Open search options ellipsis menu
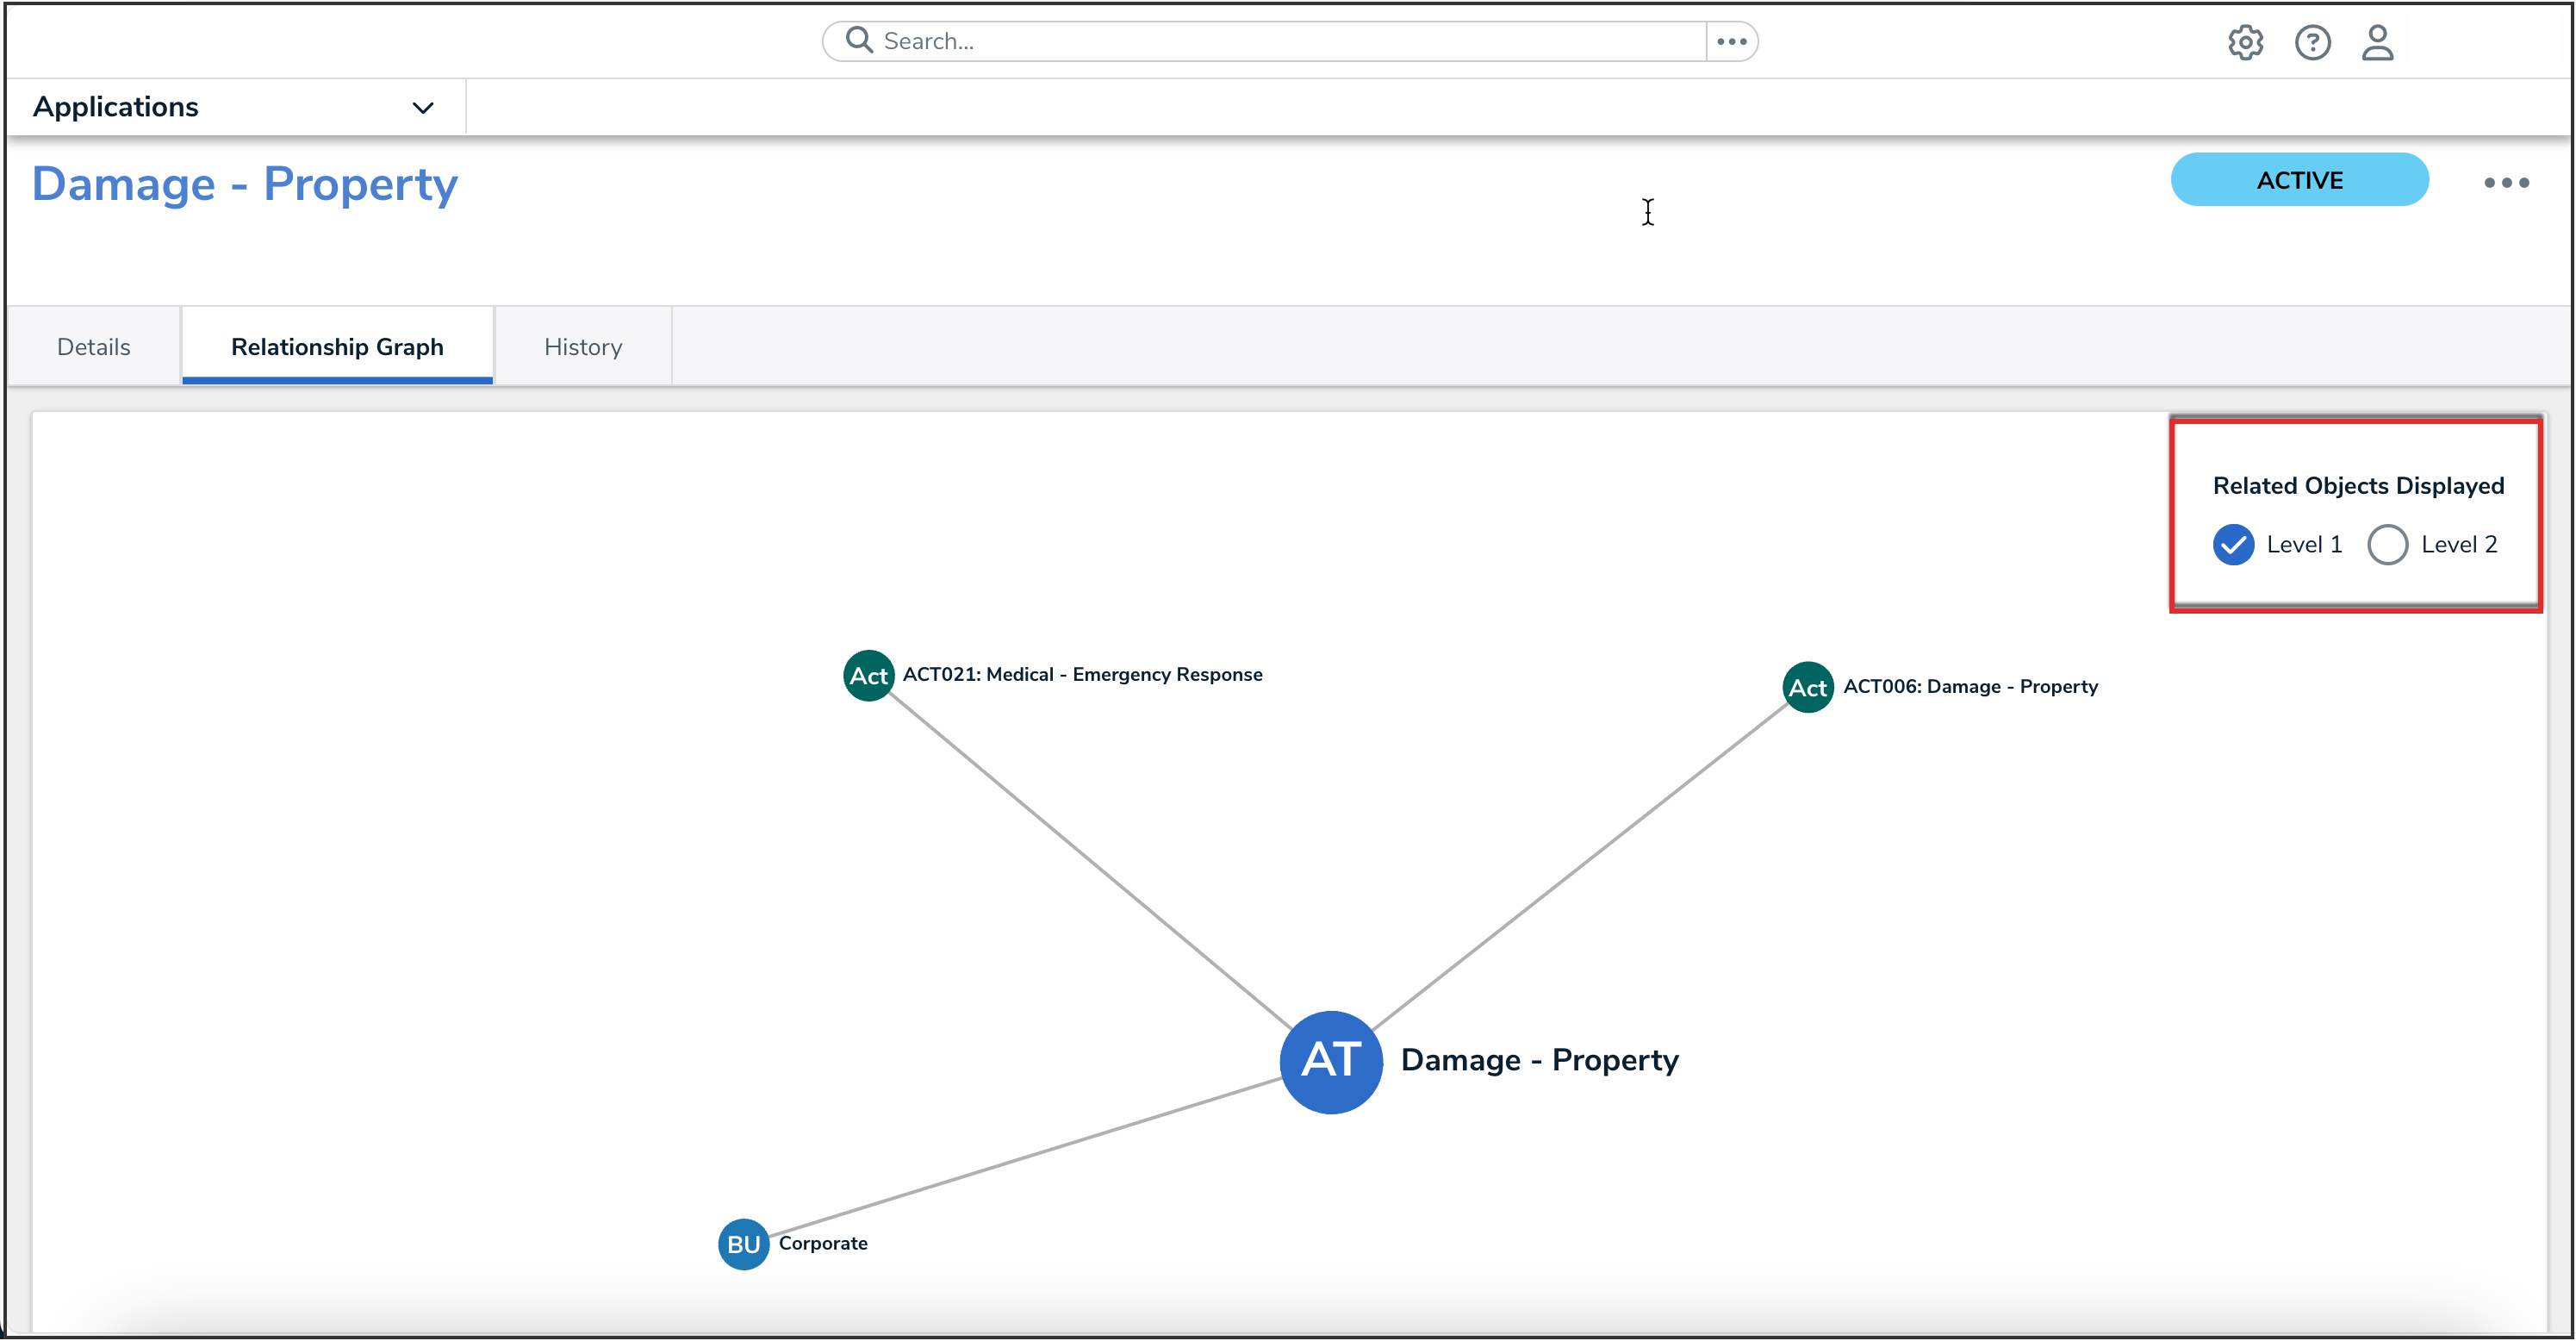Viewport: 2576px width, 1341px height. coord(1732,41)
